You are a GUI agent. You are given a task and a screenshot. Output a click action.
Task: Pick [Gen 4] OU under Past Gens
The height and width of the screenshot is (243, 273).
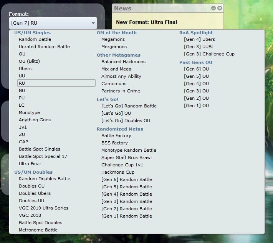pos(197,84)
